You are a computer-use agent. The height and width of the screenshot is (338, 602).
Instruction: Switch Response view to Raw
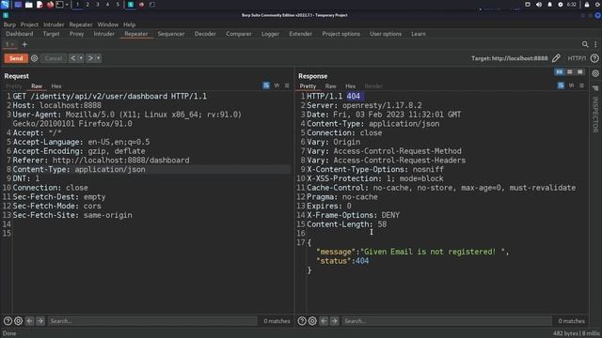click(x=330, y=86)
